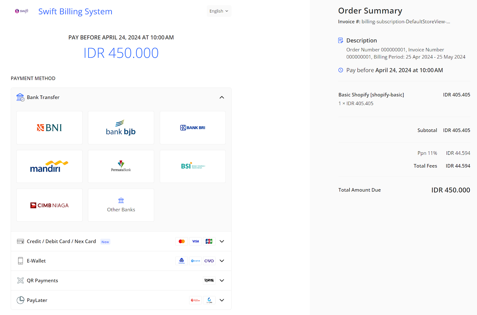
Task: Click the JCB logo
Action: 209,241
